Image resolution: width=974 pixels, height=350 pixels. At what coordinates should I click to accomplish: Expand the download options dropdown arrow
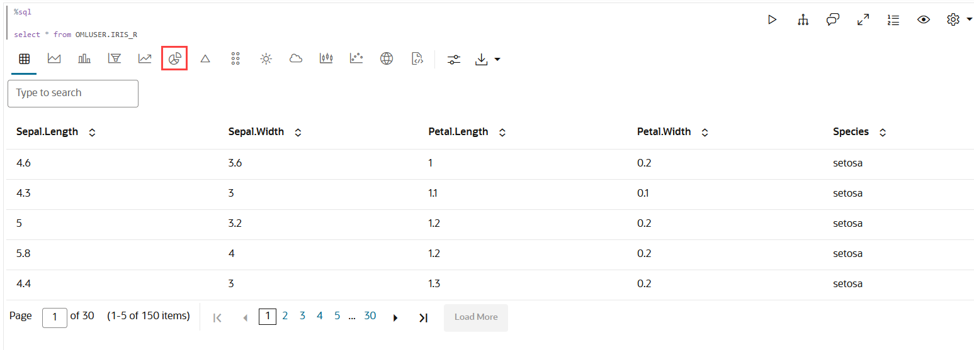click(x=497, y=60)
